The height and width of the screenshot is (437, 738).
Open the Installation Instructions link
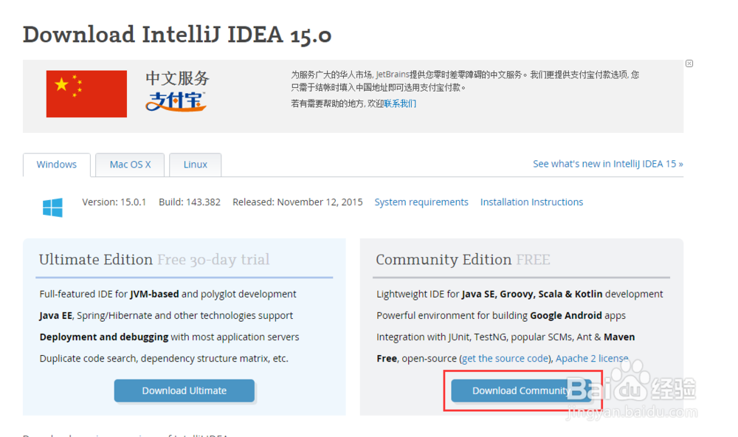point(531,202)
